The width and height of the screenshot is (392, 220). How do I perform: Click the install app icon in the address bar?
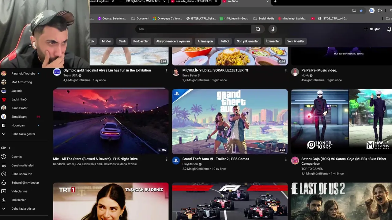tap(354, 10)
